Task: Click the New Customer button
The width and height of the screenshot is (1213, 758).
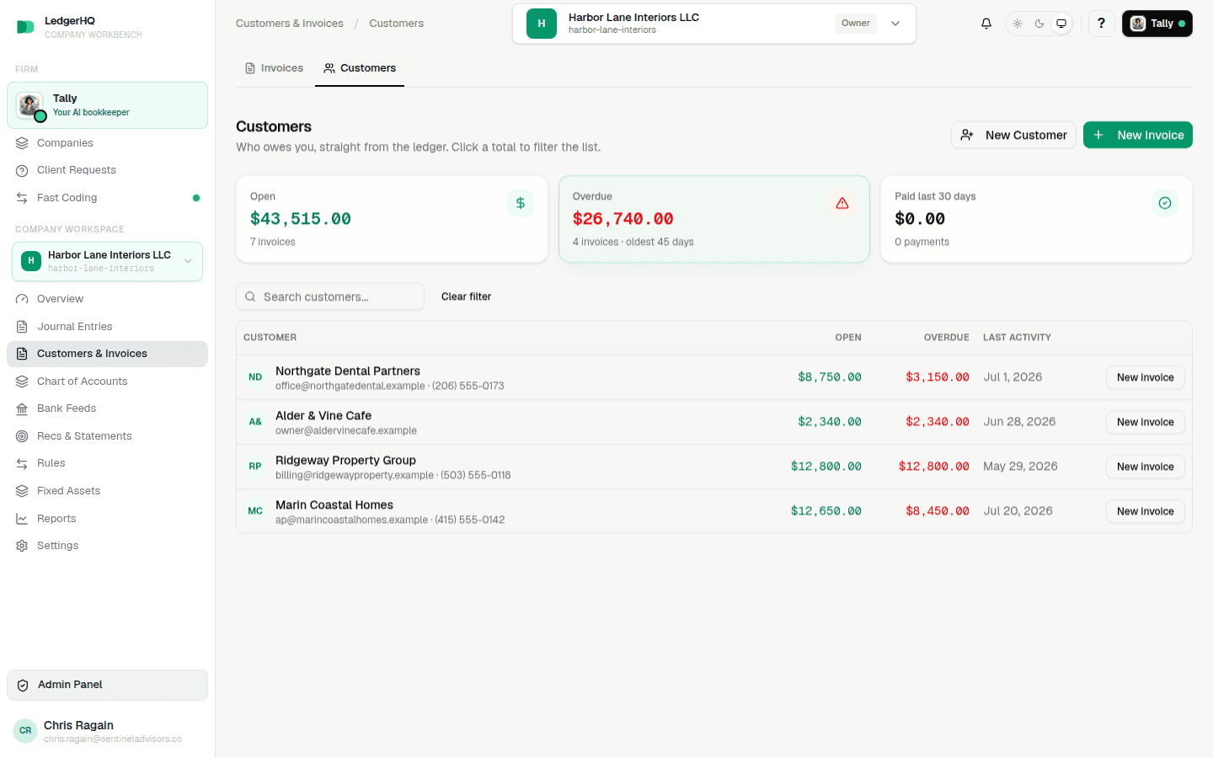Action: pyautogui.click(x=1013, y=135)
